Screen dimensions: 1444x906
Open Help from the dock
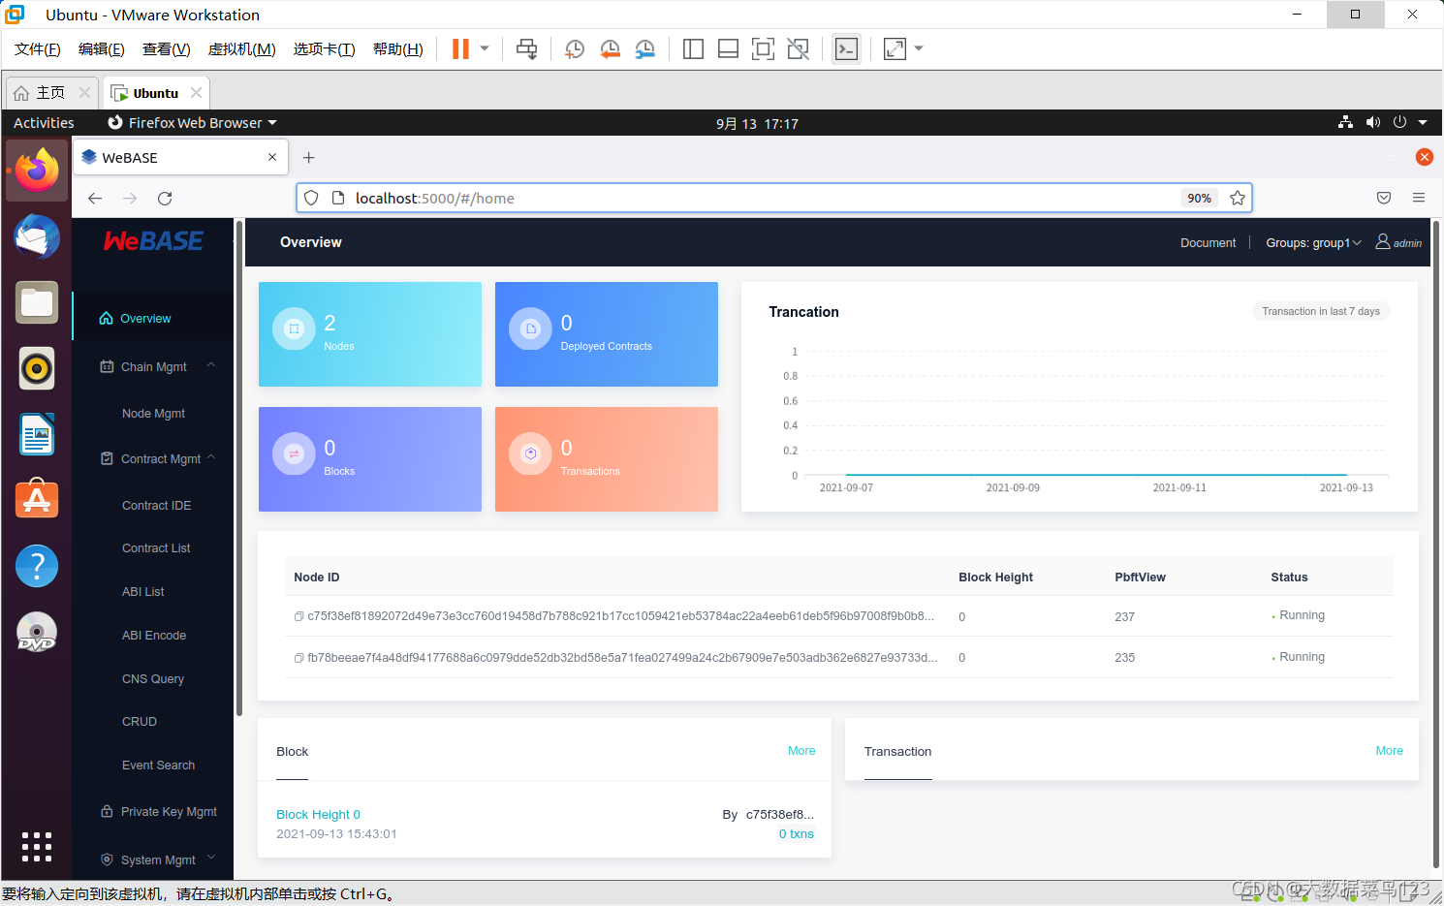point(37,566)
